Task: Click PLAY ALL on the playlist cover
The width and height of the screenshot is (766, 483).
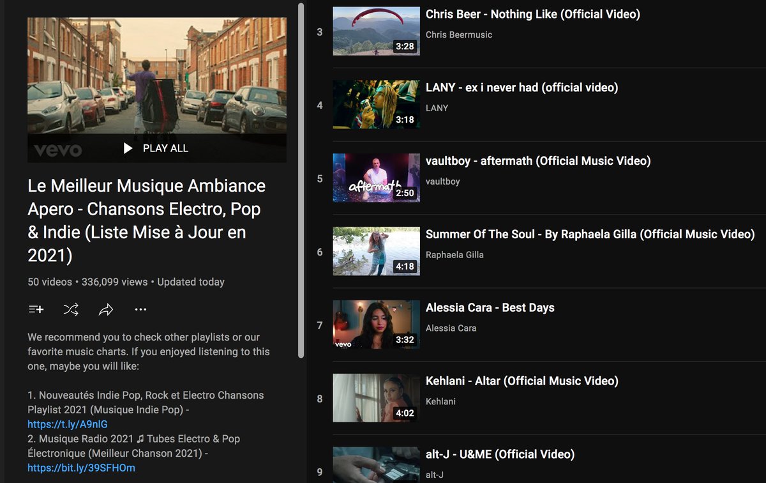Action: tap(156, 148)
